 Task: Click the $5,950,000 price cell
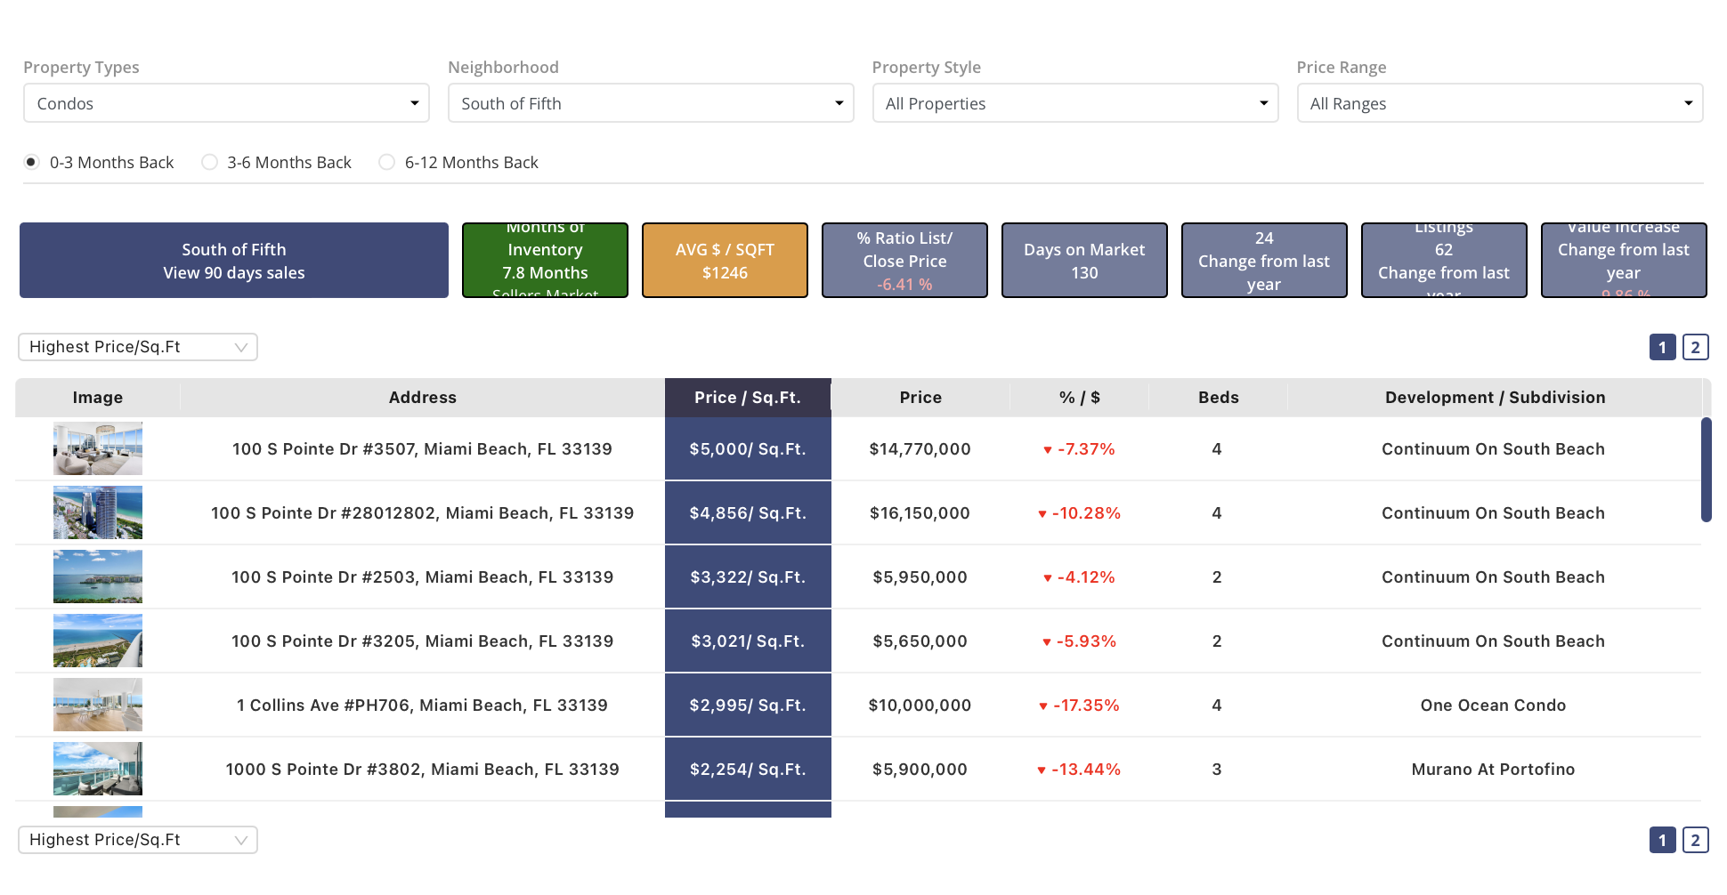coord(920,577)
